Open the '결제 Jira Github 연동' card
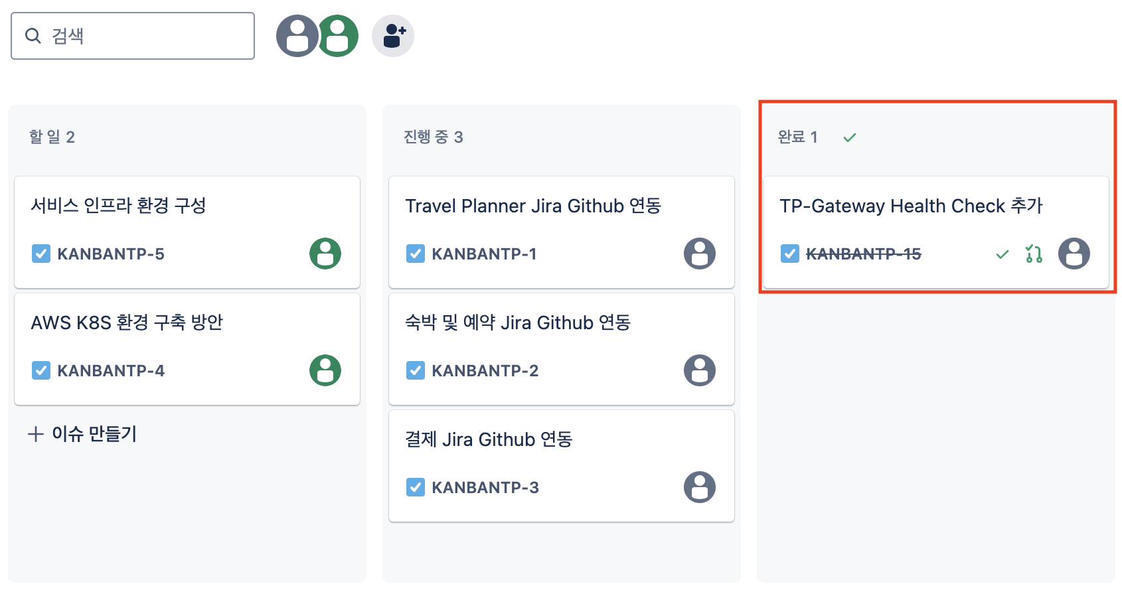This screenshot has height=592, width=1122. pyautogui.click(x=562, y=466)
